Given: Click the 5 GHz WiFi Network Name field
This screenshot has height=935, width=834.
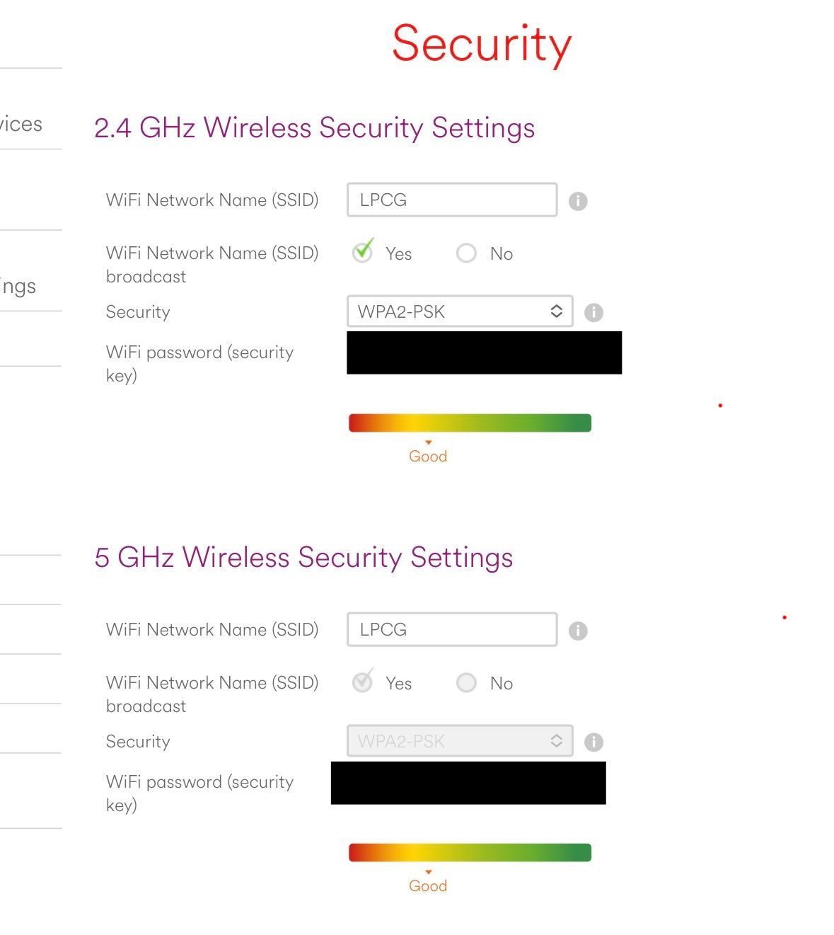Looking at the screenshot, I should click(x=452, y=629).
